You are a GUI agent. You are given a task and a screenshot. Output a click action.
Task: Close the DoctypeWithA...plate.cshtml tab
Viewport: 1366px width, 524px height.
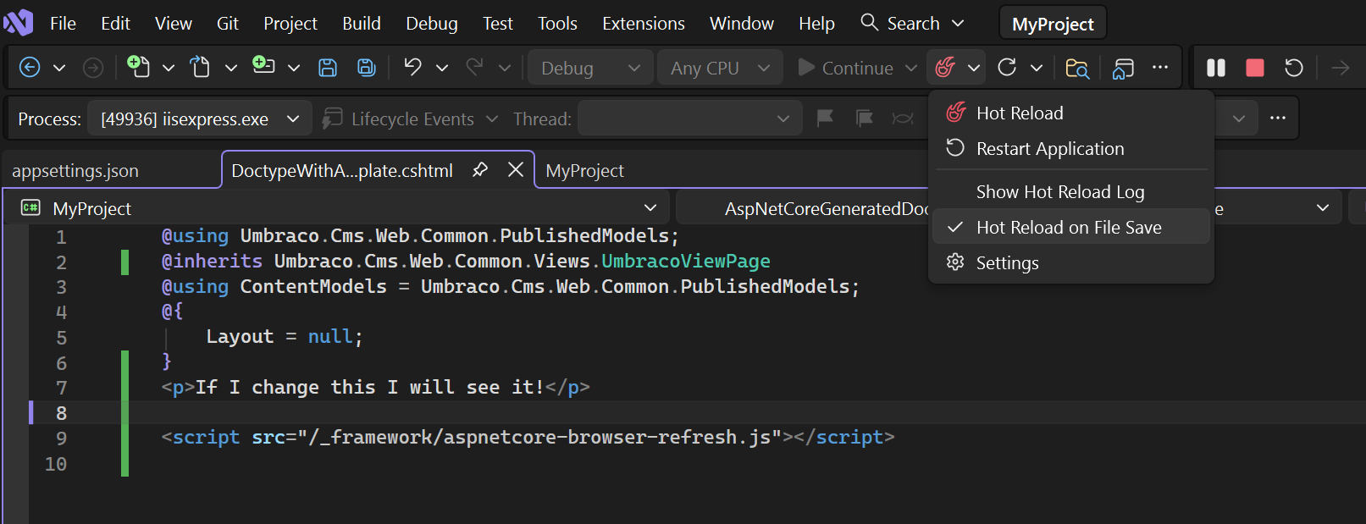point(515,170)
